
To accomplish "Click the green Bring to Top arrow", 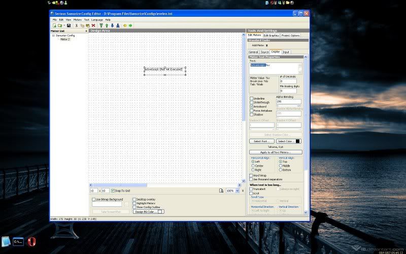I will point(101,25).
